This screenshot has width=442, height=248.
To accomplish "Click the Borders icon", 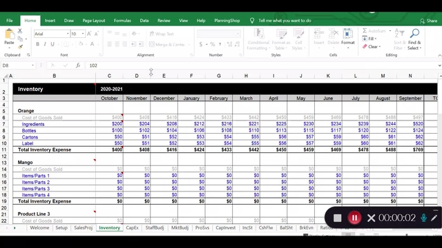I will [x=66, y=44].
